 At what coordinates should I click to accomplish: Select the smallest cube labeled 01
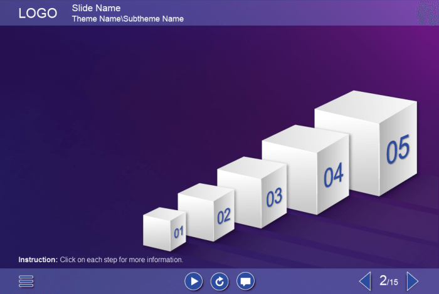click(x=164, y=230)
